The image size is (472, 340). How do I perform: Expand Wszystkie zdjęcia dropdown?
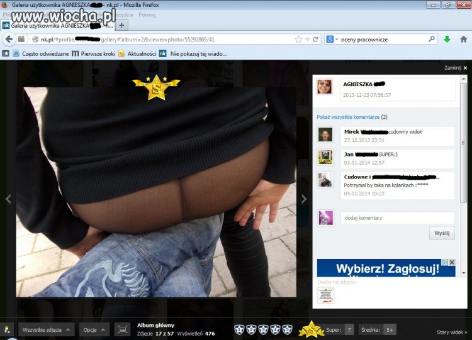click(47, 330)
